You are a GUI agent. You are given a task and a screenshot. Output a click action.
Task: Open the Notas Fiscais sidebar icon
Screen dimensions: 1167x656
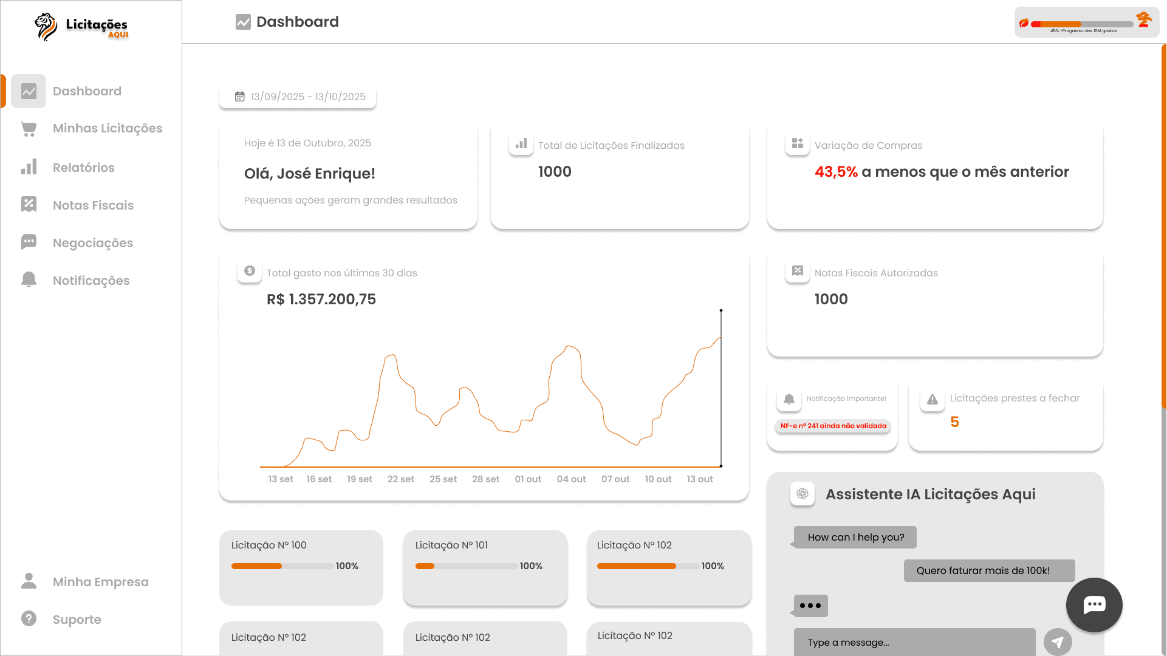click(28, 205)
